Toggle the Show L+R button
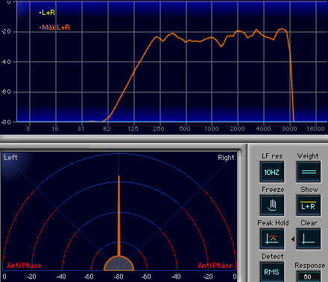 pyautogui.click(x=309, y=205)
